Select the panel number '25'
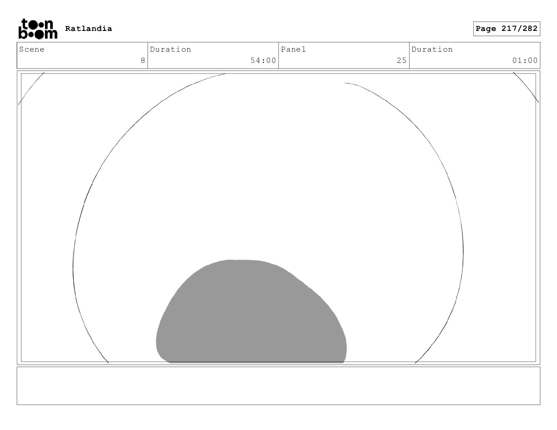 [402, 60]
